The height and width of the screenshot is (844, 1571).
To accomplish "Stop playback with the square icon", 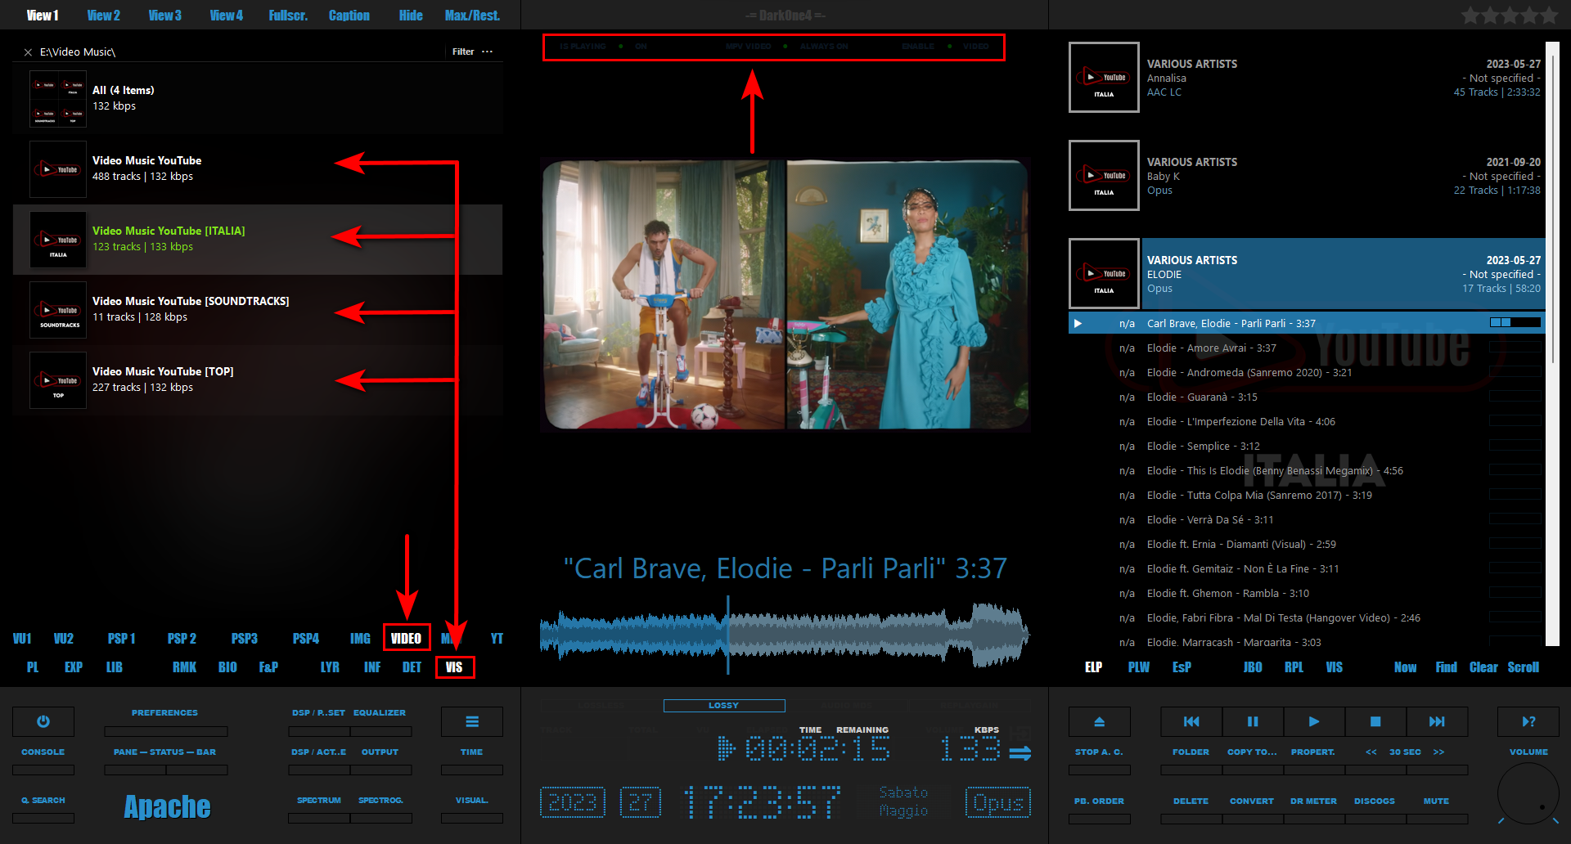I will (1375, 721).
